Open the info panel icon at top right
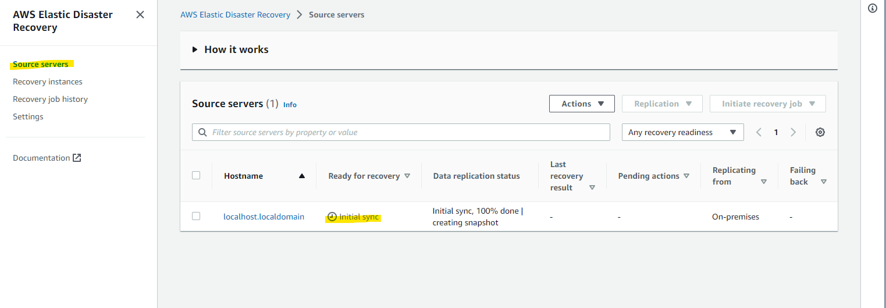The width and height of the screenshot is (886, 308). (x=872, y=8)
